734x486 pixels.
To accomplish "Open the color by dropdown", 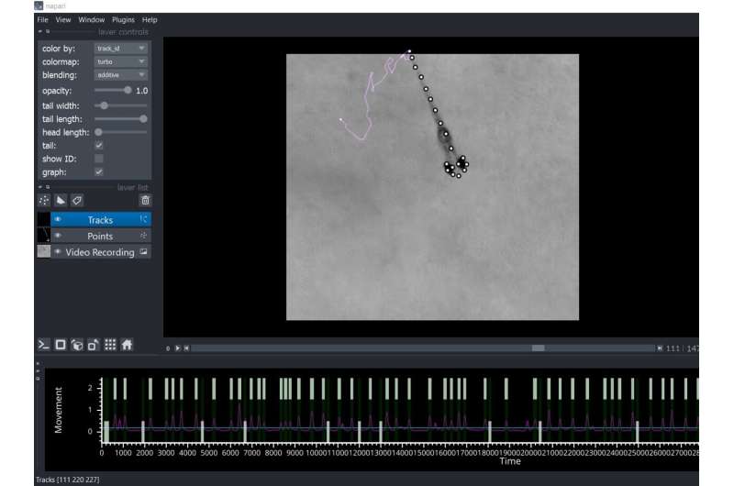I will (121, 49).
